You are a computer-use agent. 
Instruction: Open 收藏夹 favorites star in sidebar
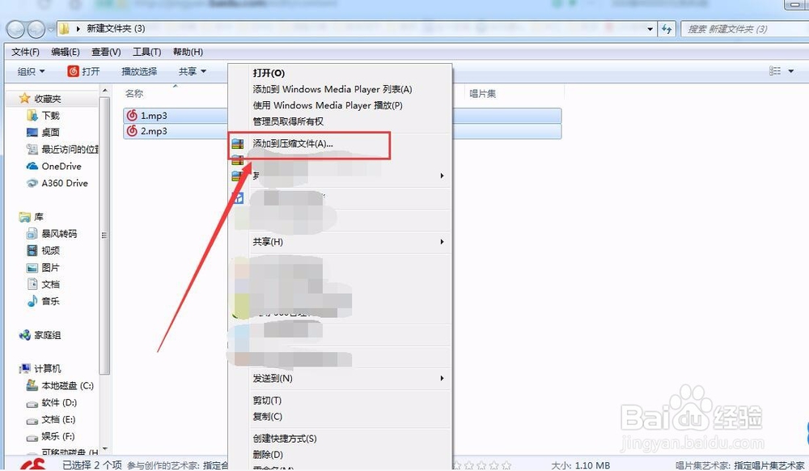[24, 98]
